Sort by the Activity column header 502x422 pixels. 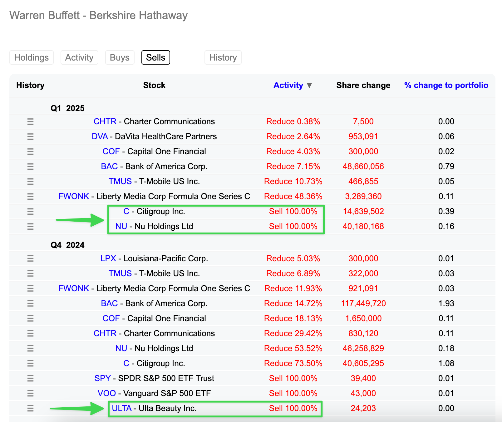(288, 85)
